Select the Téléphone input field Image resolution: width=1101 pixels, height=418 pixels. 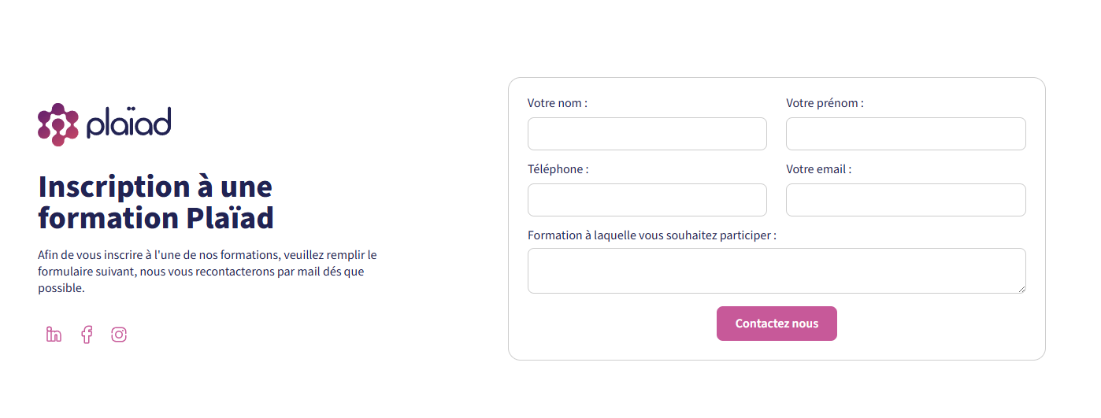(x=647, y=200)
